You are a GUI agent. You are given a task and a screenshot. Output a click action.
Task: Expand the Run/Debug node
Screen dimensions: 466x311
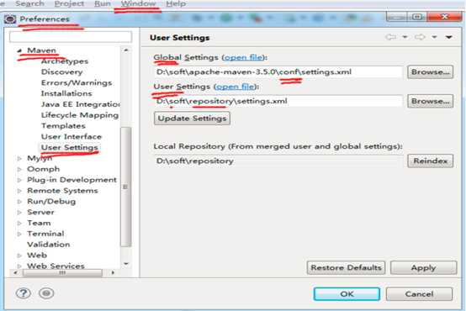[19, 202]
